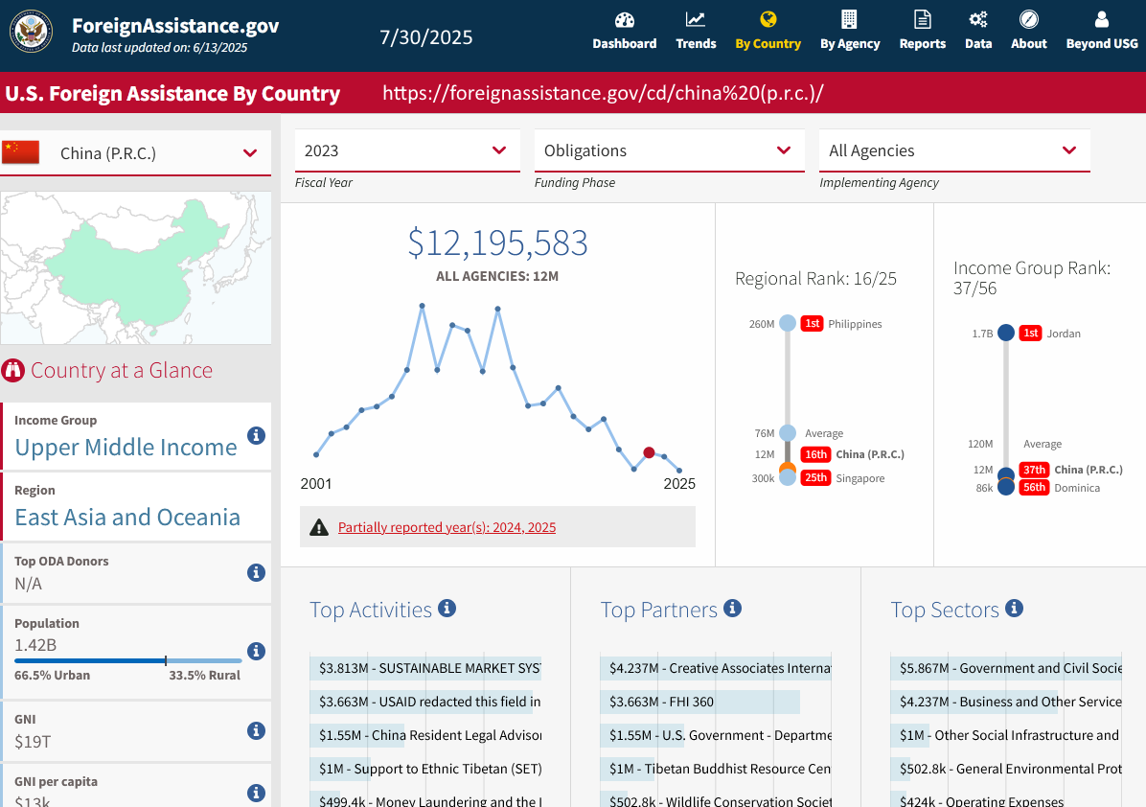This screenshot has height=807, width=1146.
Task: Click the population urban-rural bar
Action: point(127,660)
